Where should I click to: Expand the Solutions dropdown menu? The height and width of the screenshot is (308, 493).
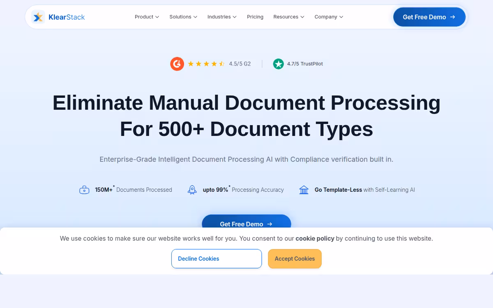183,17
